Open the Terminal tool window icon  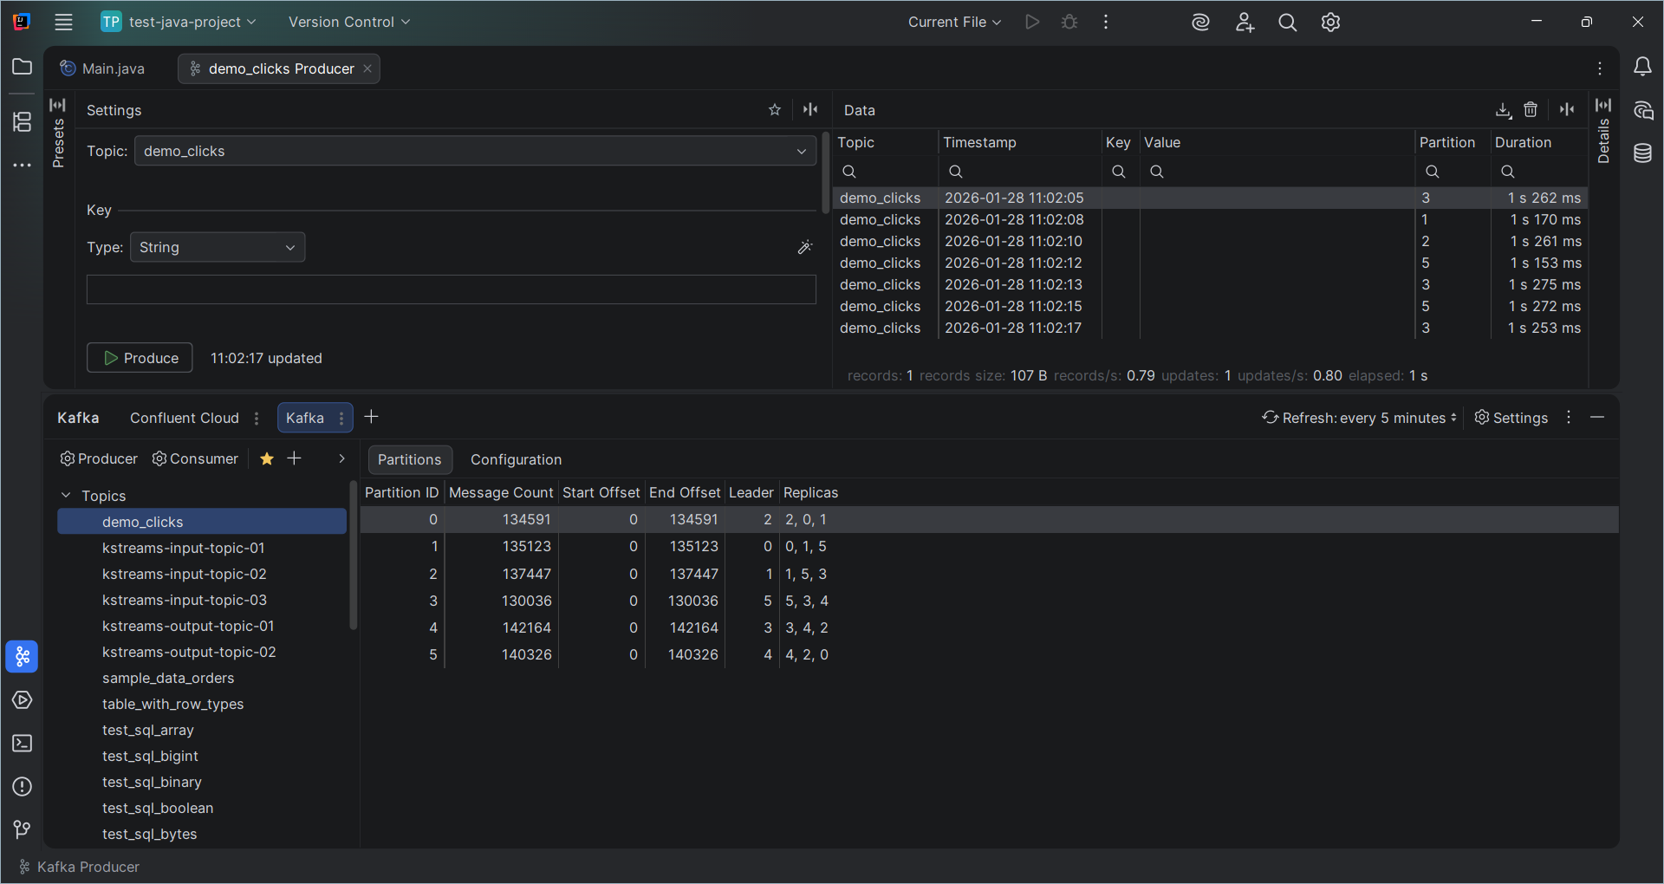click(x=22, y=744)
